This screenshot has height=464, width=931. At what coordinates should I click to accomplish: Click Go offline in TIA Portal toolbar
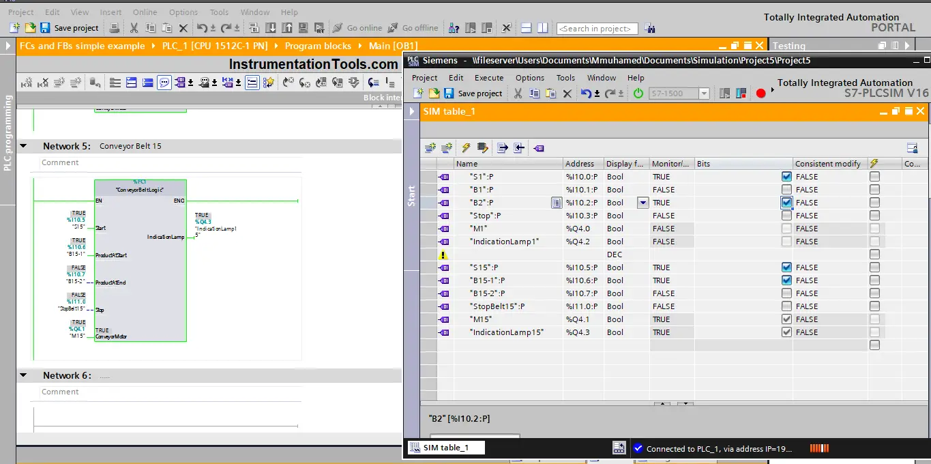click(413, 28)
